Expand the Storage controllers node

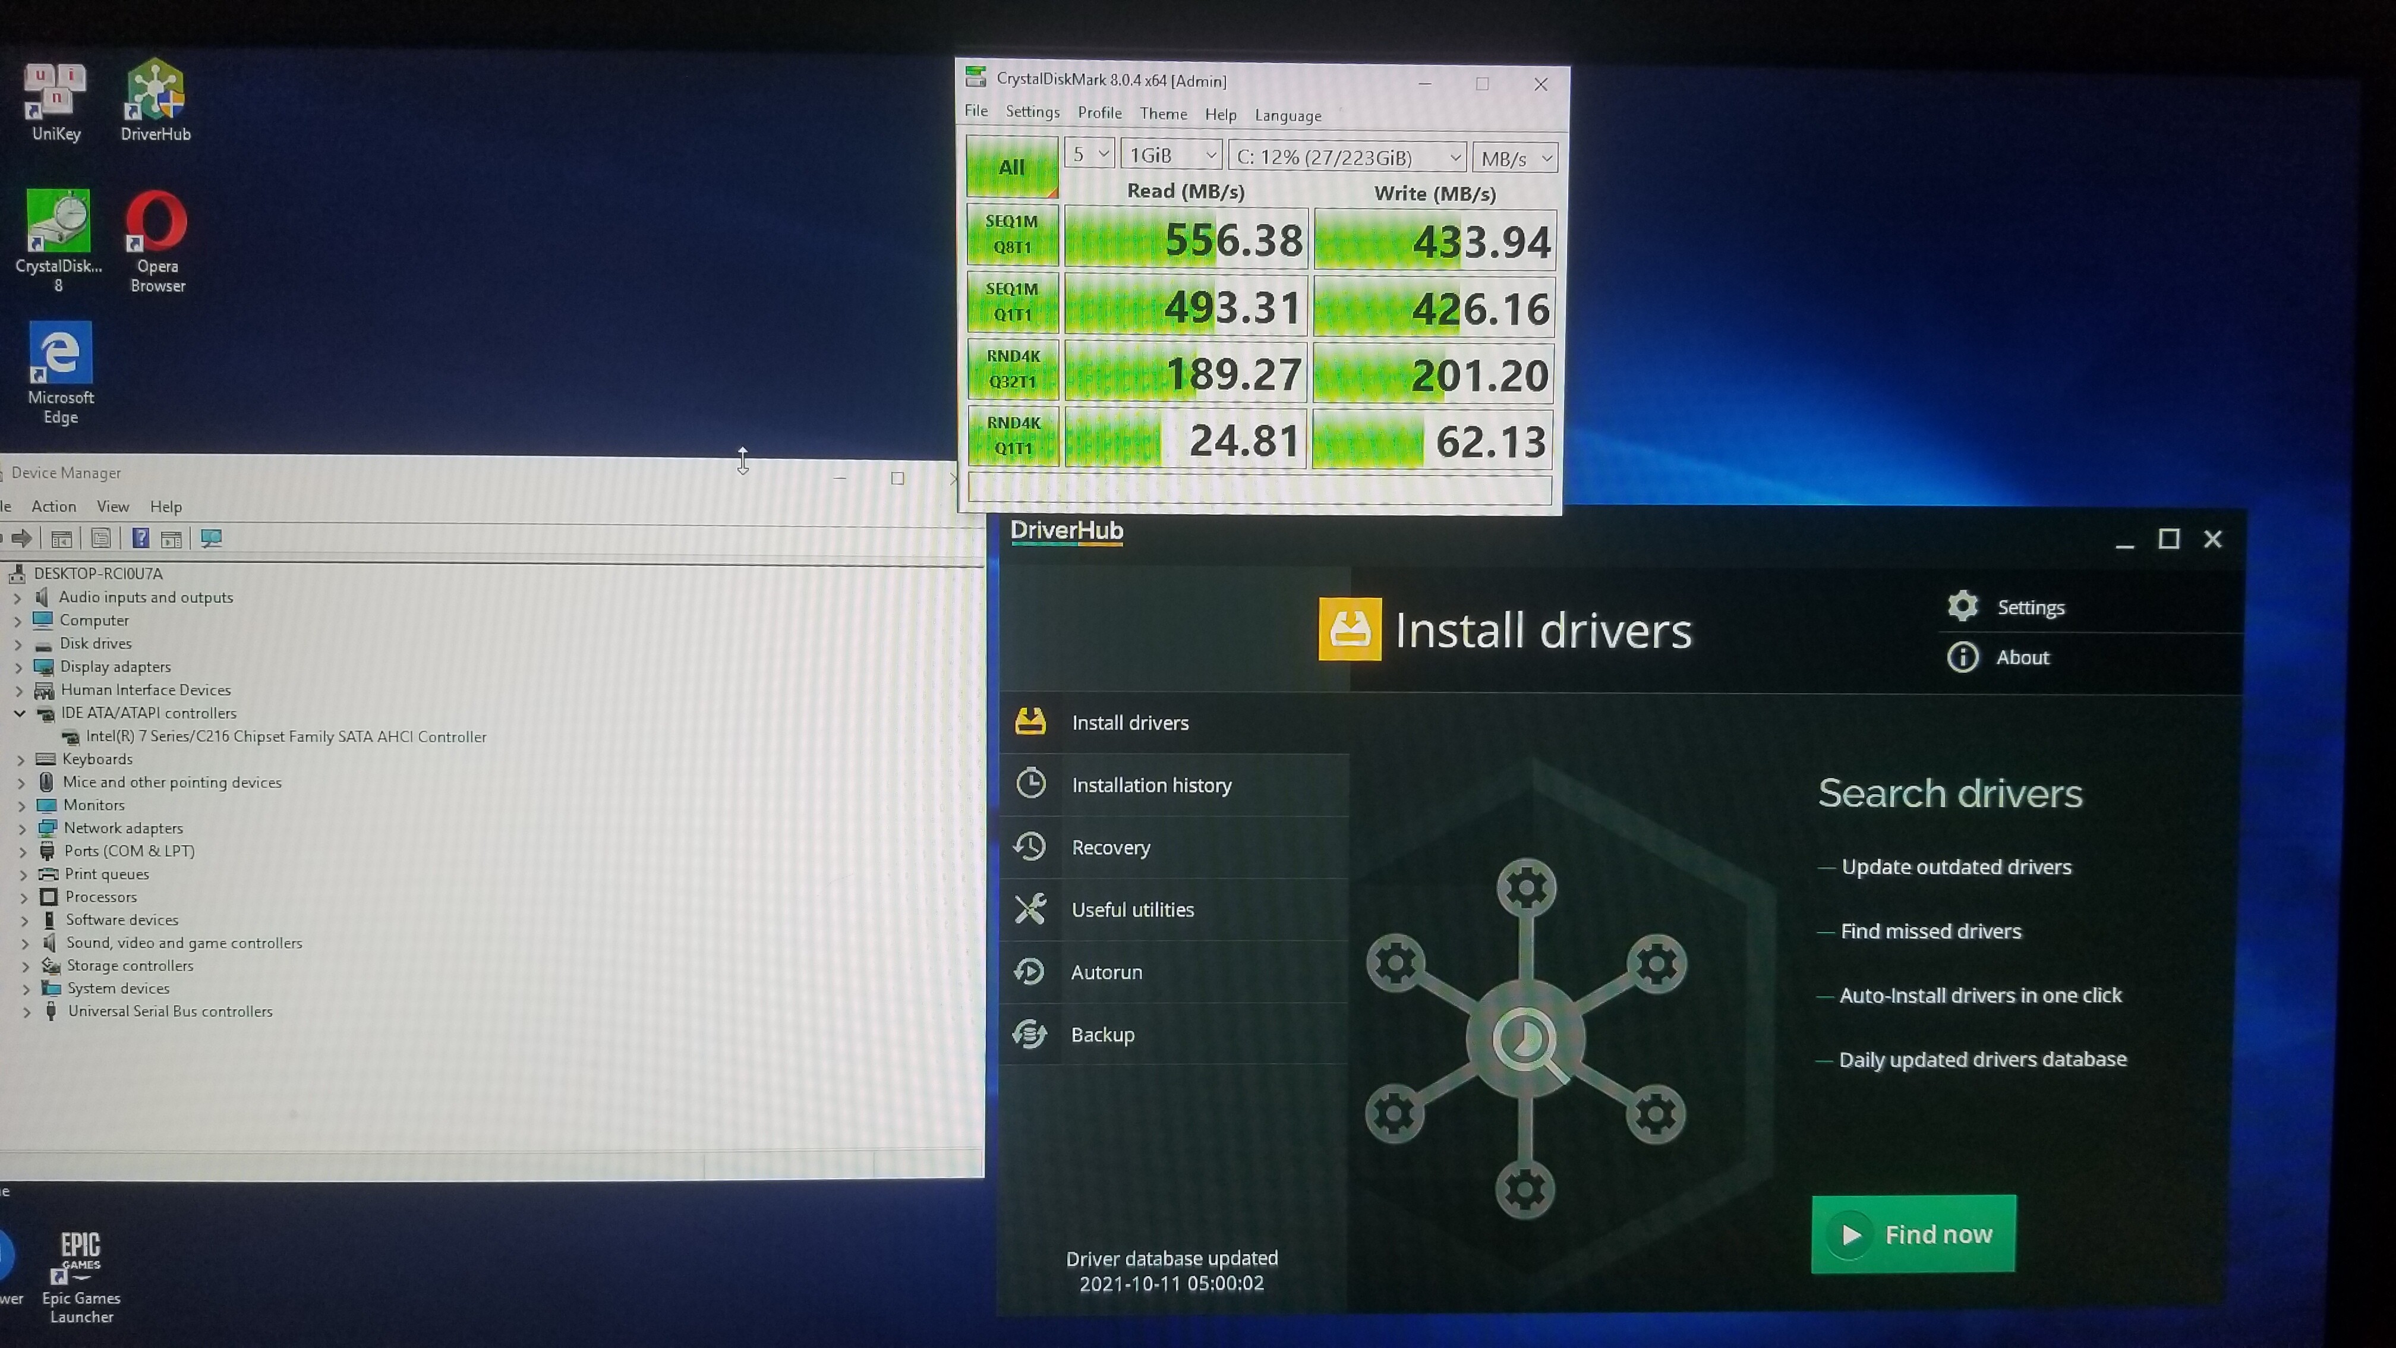(x=25, y=966)
